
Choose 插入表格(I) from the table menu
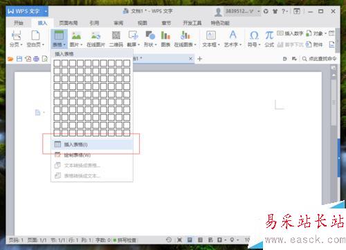point(92,145)
